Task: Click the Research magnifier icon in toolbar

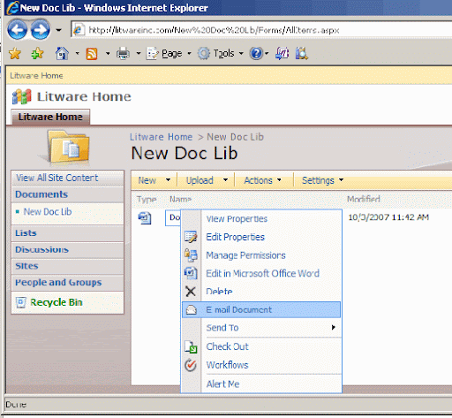Action: click(x=302, y=54)
